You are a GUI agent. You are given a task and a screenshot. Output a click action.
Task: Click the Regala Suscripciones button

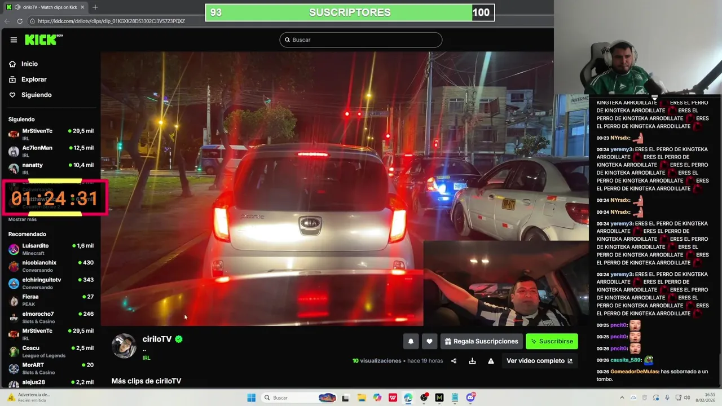(x=481, y=341)
